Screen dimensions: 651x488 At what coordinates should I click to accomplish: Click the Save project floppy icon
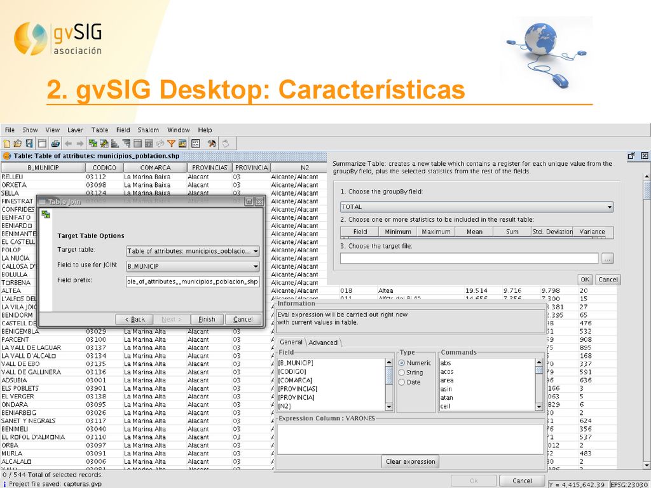[x=29, y=144]
